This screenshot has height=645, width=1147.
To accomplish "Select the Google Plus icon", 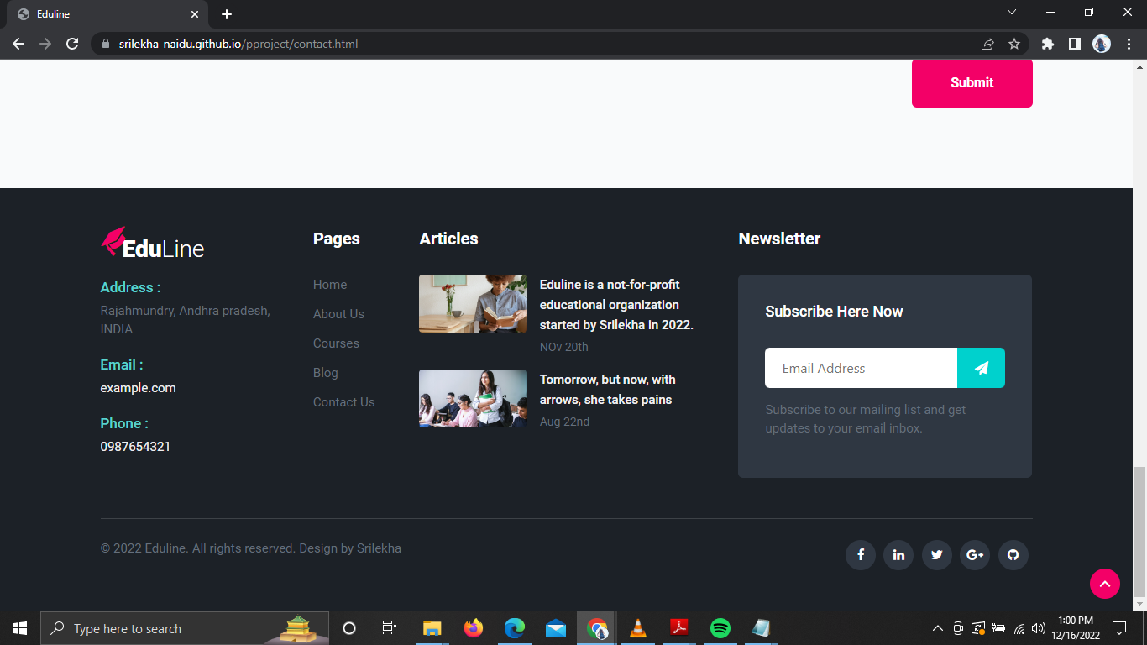I will (974, 555).
